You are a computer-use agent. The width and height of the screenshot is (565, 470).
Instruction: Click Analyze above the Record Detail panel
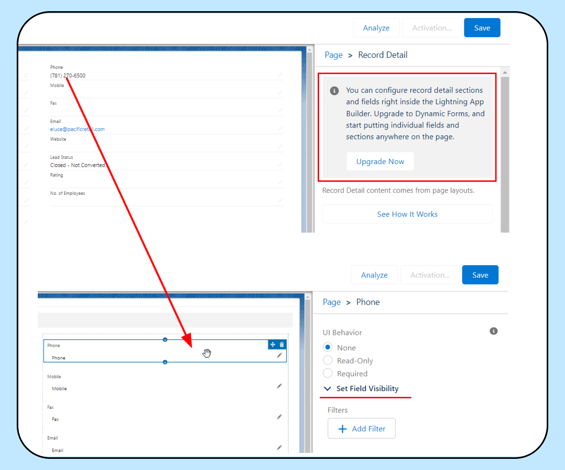(x=376, y=28)
